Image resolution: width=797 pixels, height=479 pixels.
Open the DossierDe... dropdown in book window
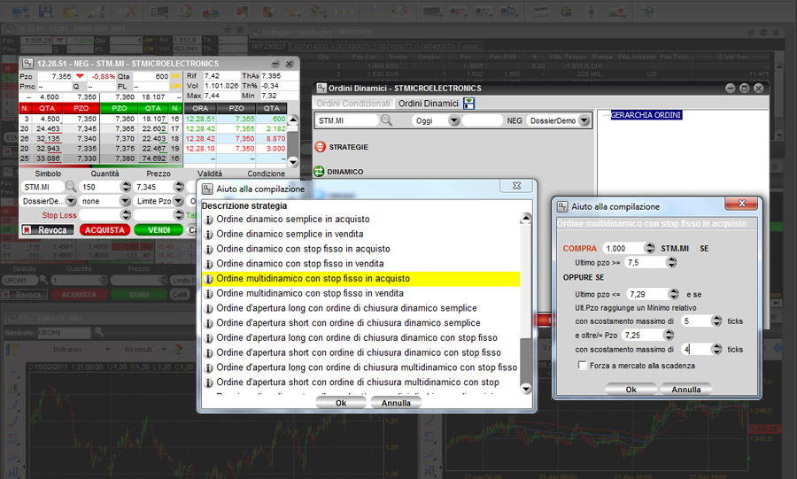click(71, 201)
